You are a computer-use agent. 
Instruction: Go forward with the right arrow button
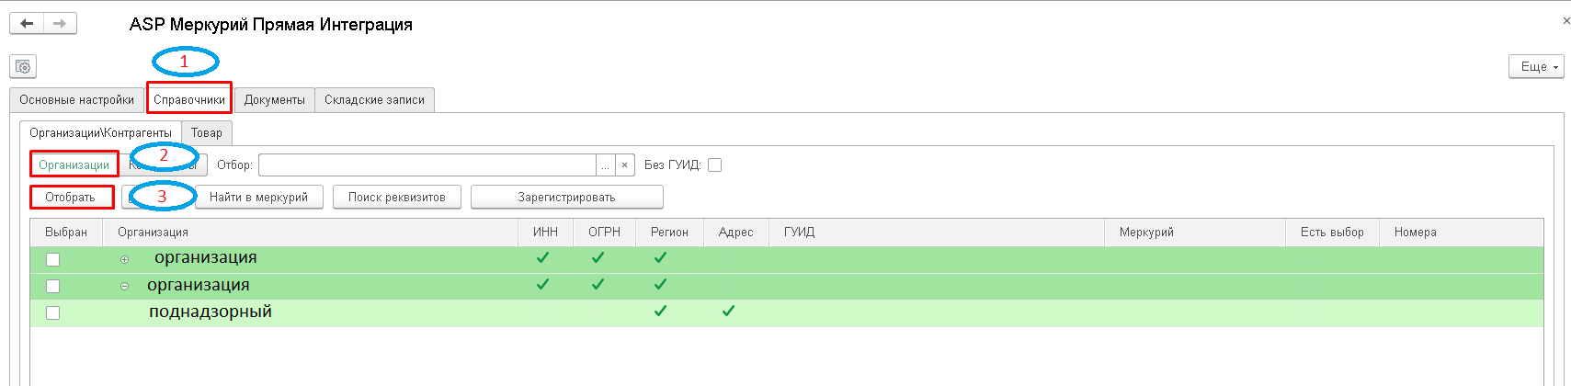[60, 24]
